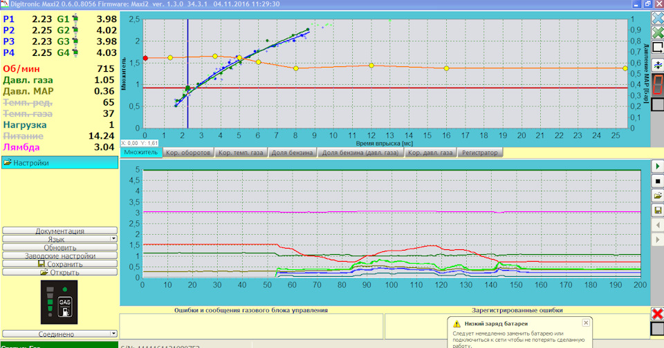
Task: Click the red seven-segment digit indicator
Action: [658, 84]
